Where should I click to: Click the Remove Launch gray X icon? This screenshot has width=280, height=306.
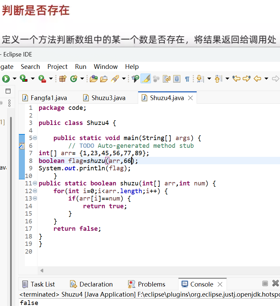tap(276, 283)
